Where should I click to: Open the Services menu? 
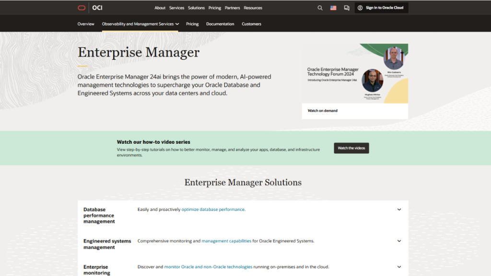(x=176, y=8)
